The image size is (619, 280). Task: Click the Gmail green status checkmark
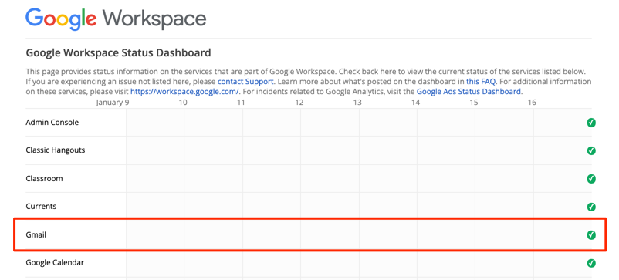coord(591,235)
